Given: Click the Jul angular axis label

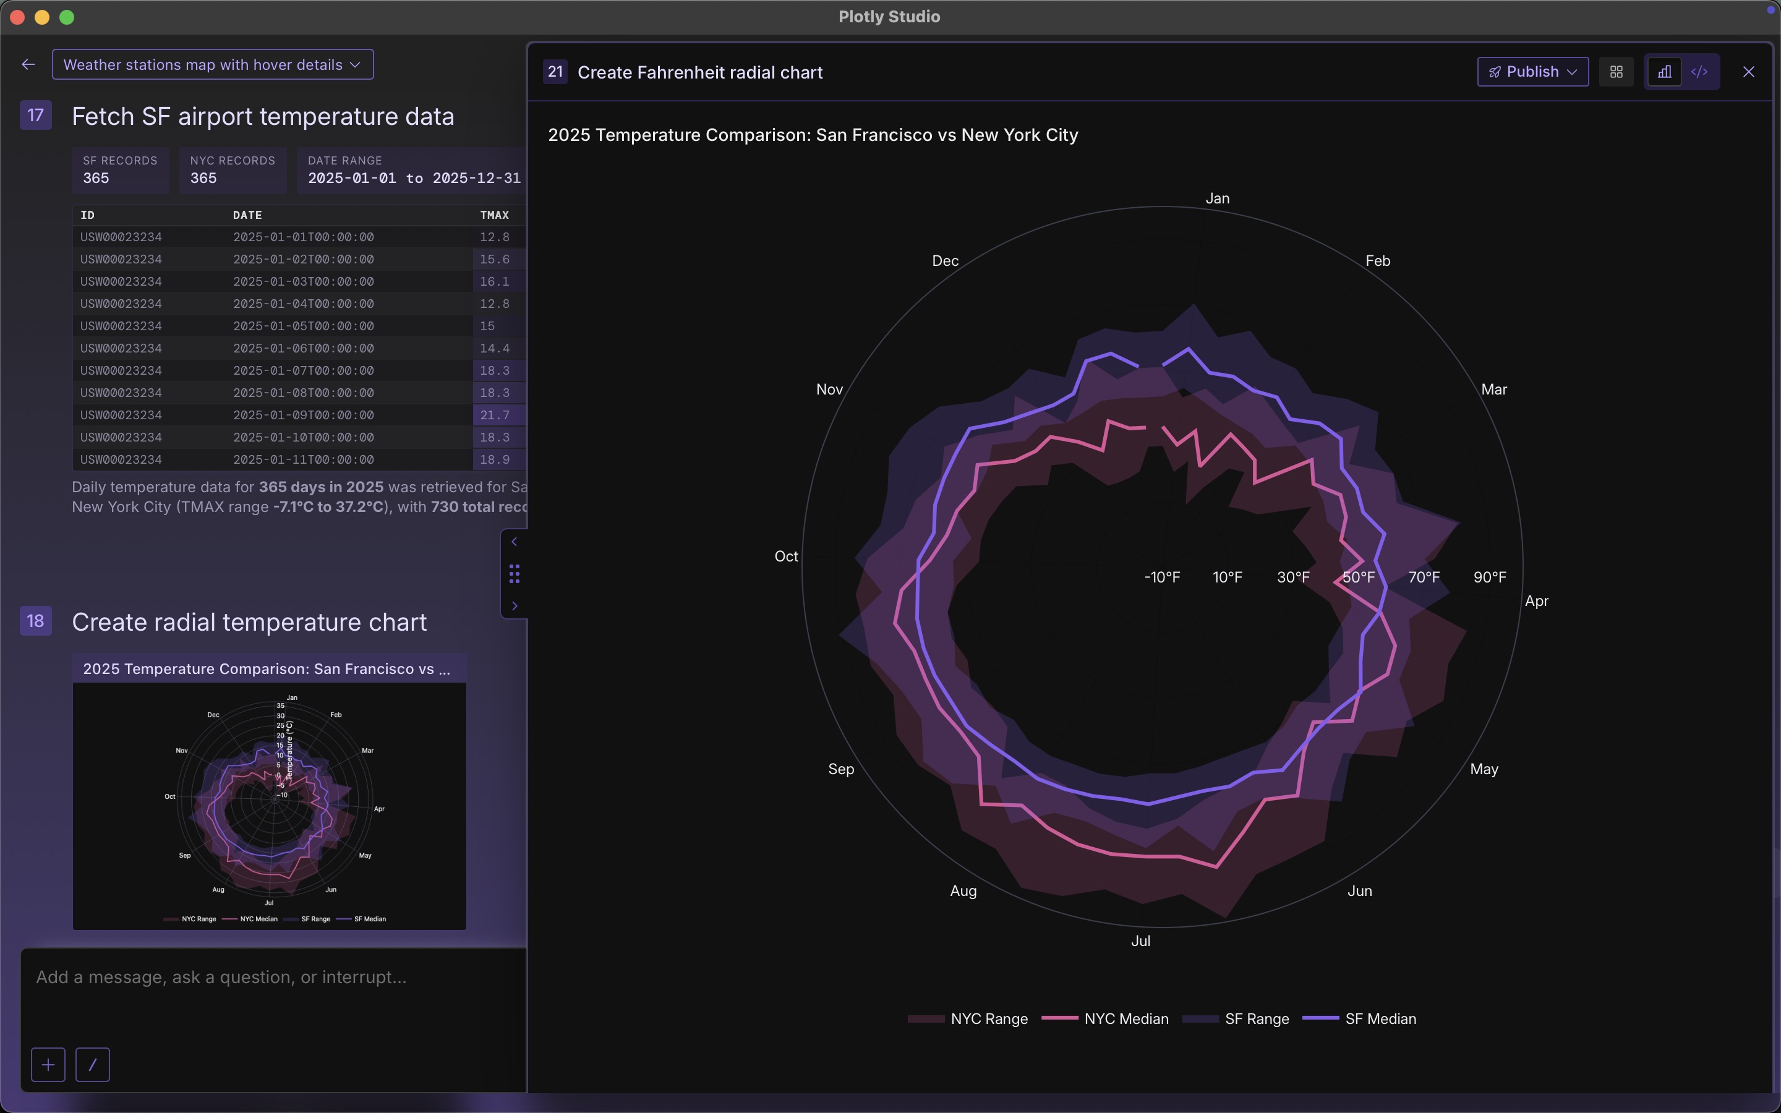Looking at the screenshot, I should click(x=1141, y=940).
